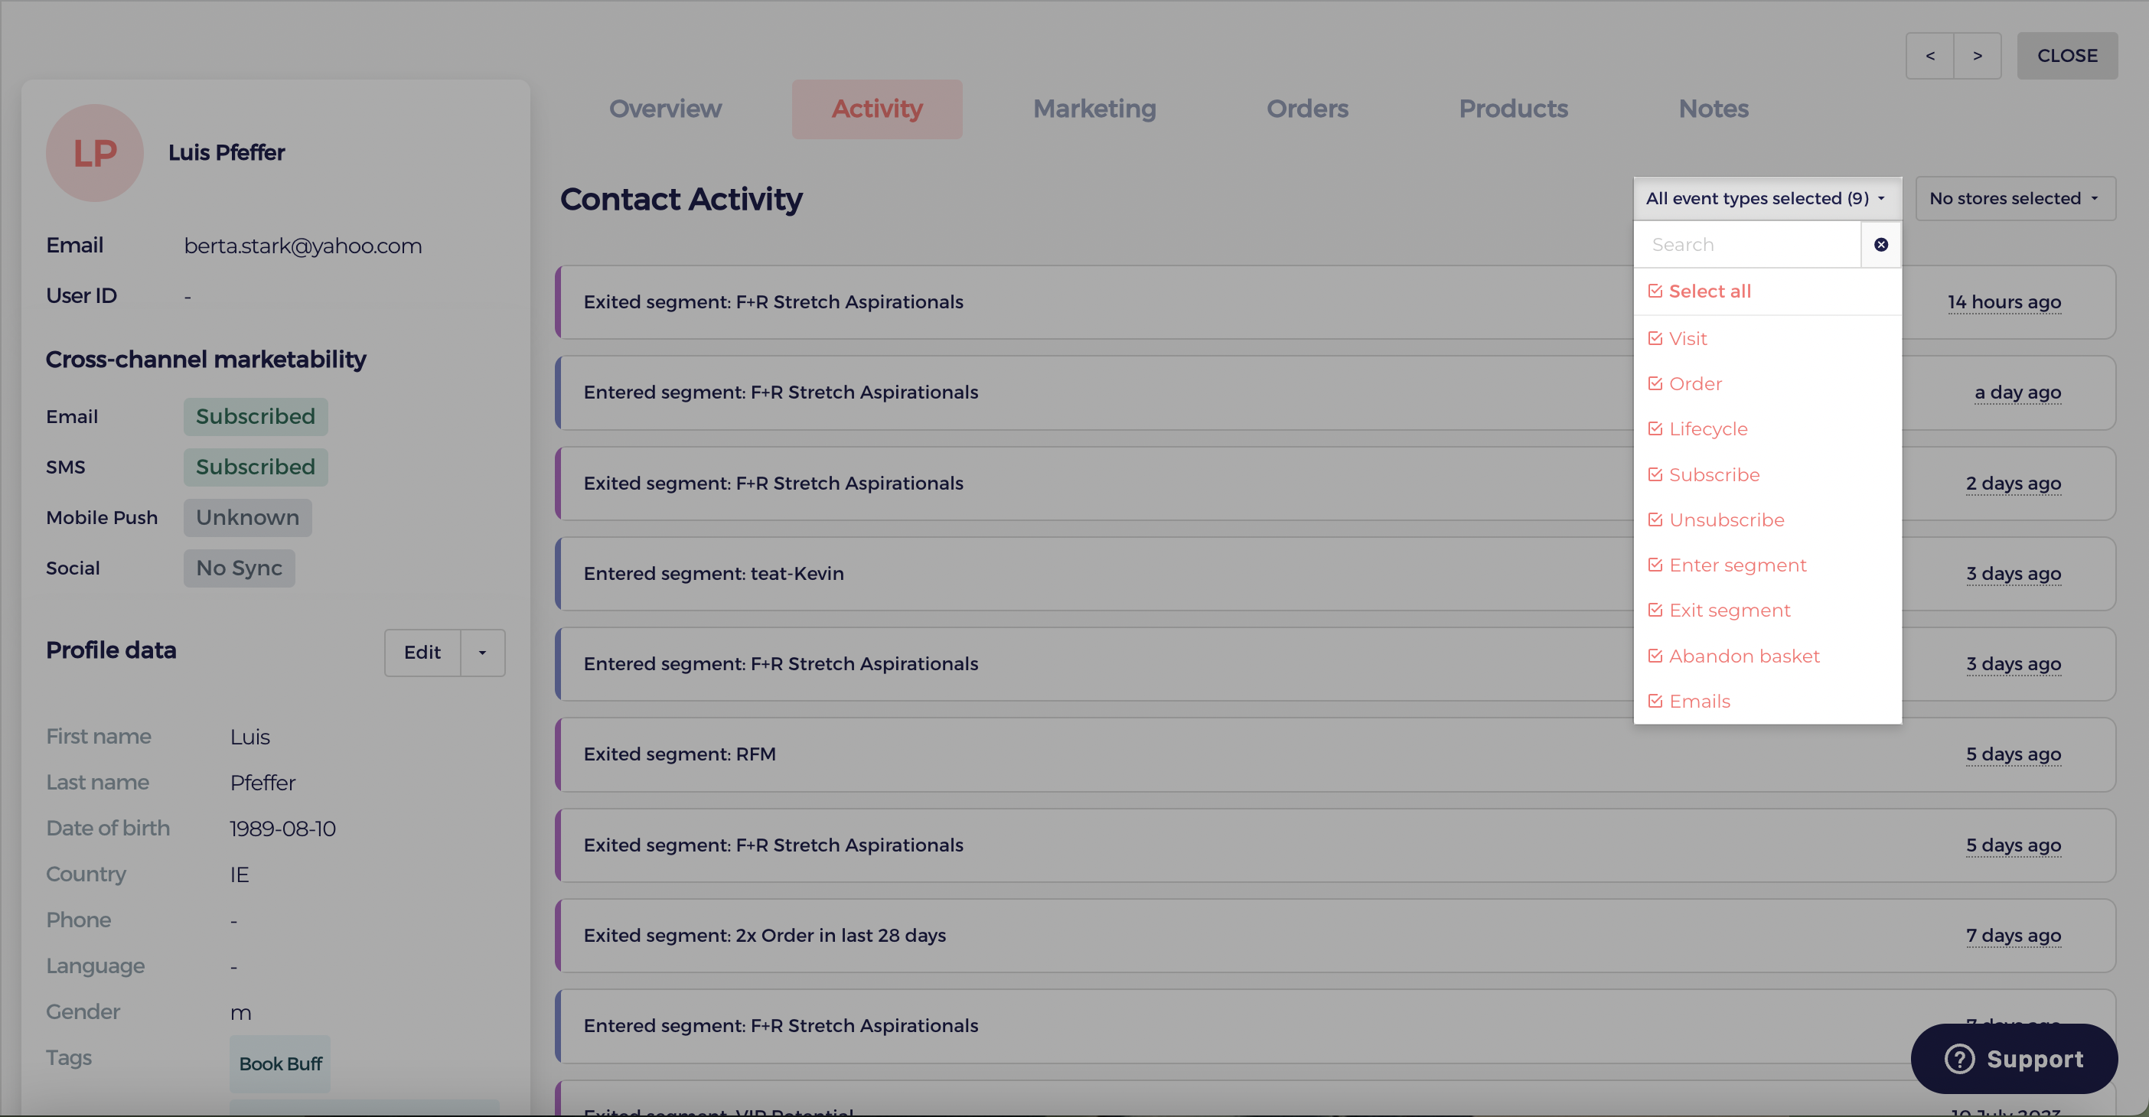Click the Book Buff tag
This screenshot has height=1117, width=2149.
coord(280,1063)
